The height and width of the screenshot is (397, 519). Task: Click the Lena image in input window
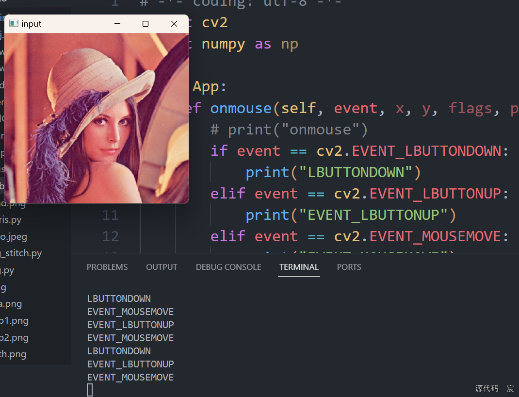(97, 118)
